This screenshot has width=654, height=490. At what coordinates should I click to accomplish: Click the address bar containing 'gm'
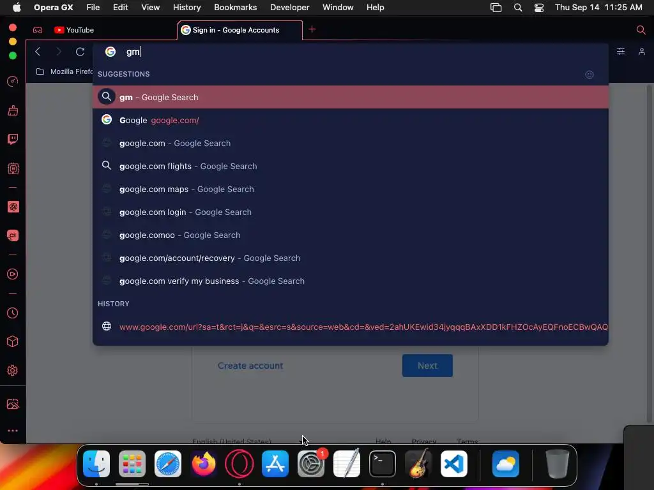[351, 52]
